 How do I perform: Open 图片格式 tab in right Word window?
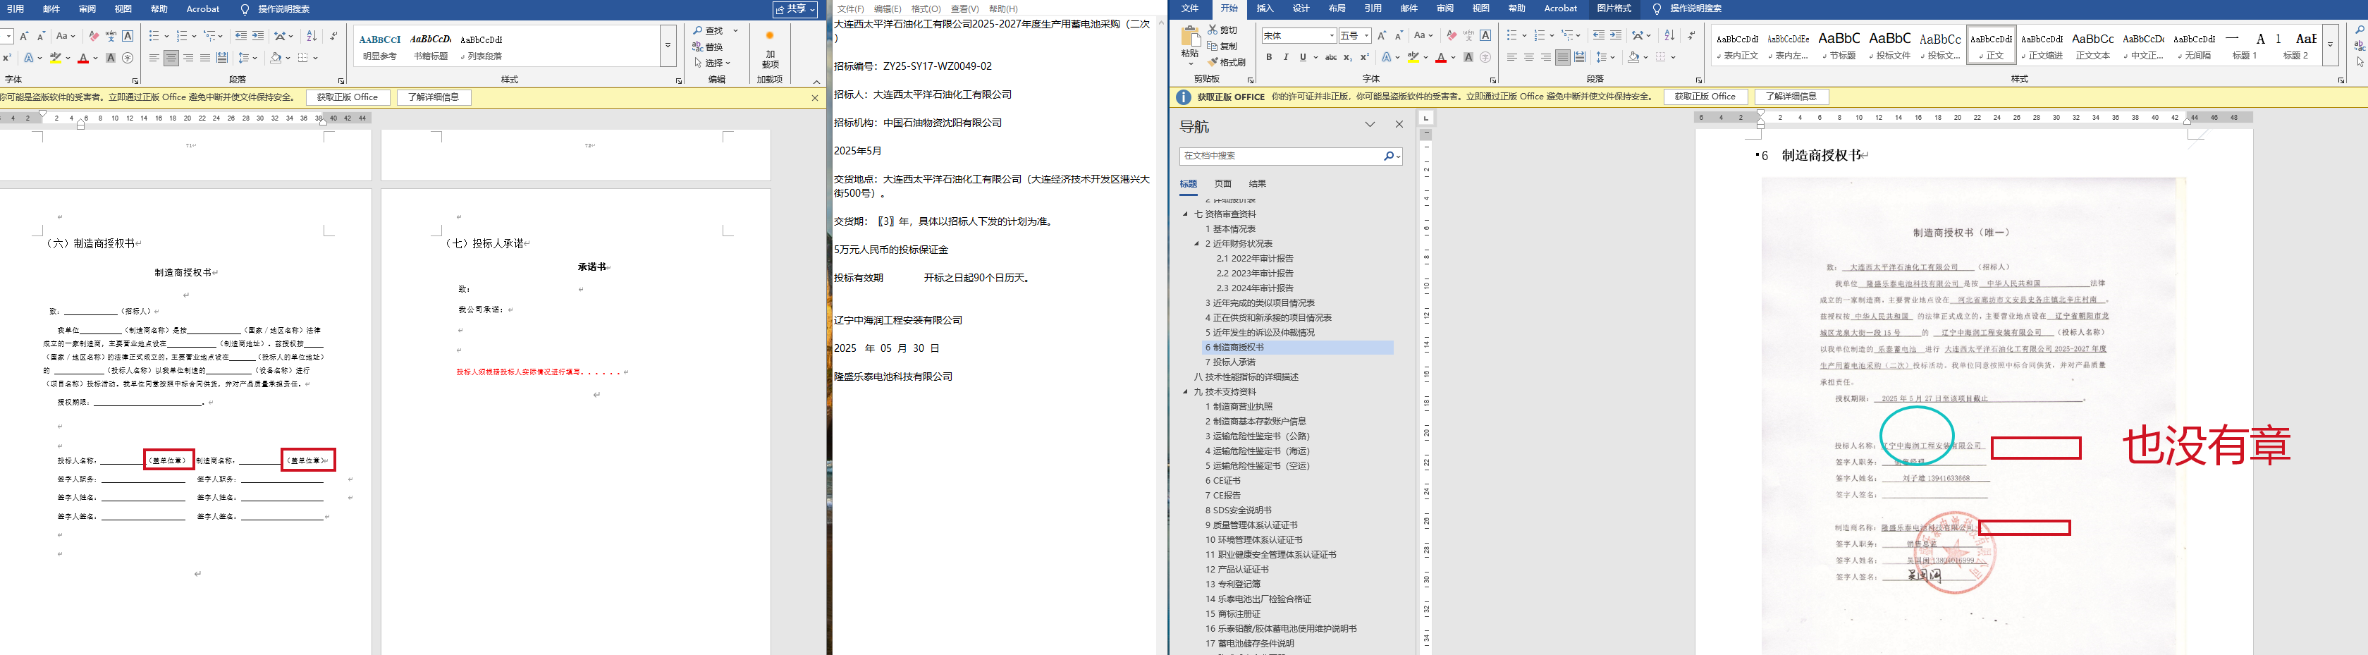click(x=1613, y=8)
